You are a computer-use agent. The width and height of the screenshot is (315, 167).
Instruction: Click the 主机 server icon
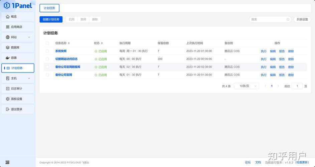click(8, 78)
